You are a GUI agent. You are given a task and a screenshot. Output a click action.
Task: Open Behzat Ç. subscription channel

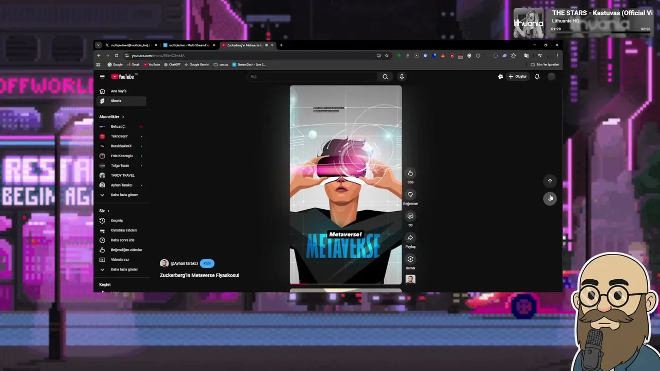point(122,127)
